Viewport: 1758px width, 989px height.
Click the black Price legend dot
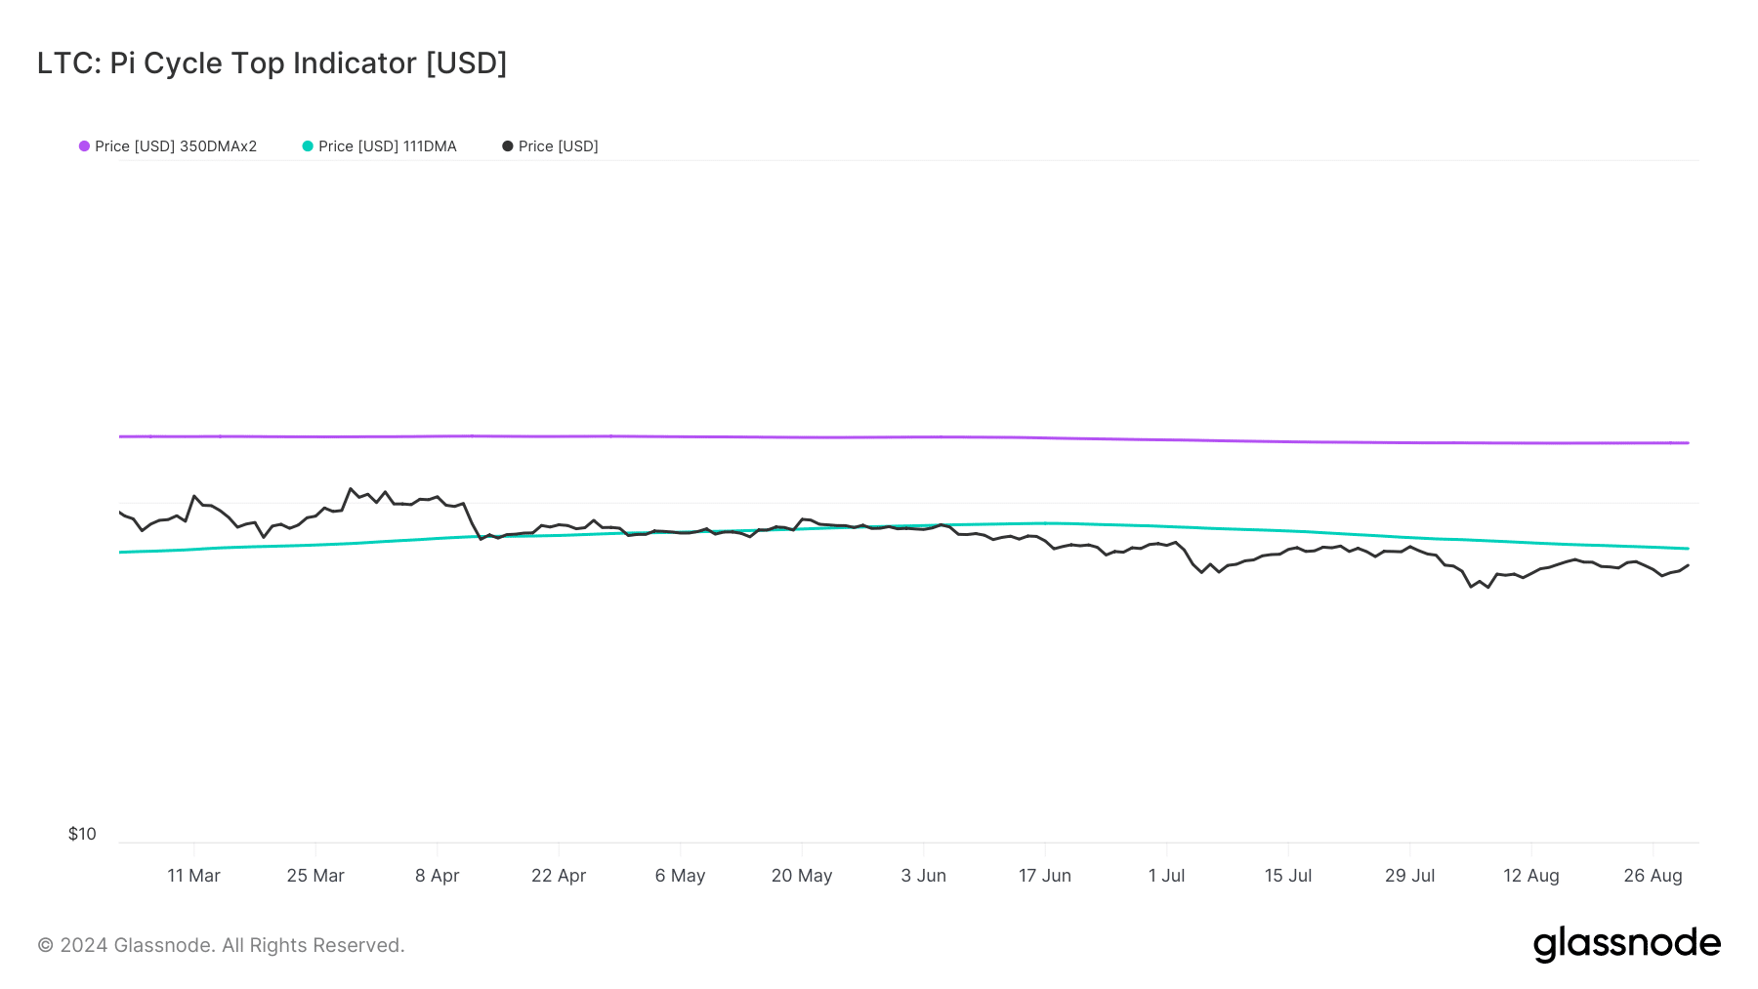pos(508,146)
